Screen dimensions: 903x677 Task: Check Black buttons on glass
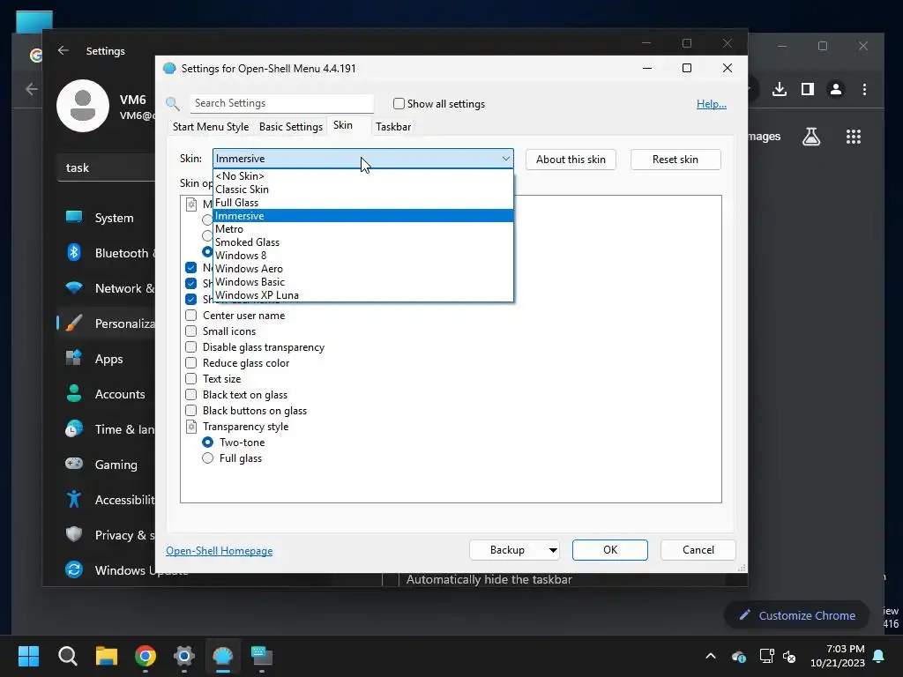[x=191, y=411]
